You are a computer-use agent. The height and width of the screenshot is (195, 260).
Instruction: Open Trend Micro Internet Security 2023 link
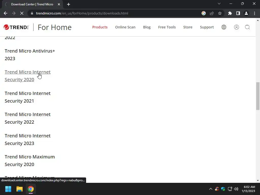pos(27,139)
